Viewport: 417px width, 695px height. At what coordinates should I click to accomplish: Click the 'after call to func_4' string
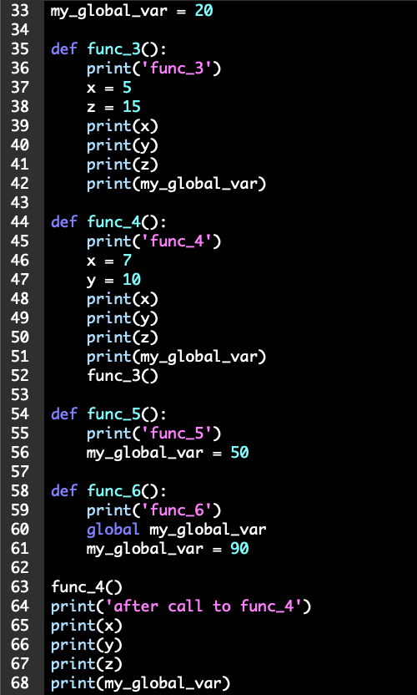coord(203,606)
